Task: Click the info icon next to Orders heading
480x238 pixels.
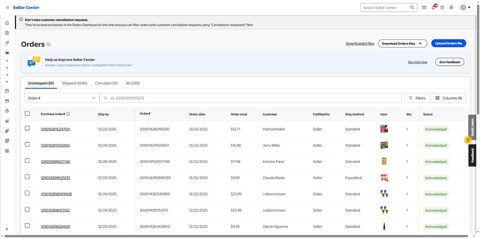Action: click(48, 44)
